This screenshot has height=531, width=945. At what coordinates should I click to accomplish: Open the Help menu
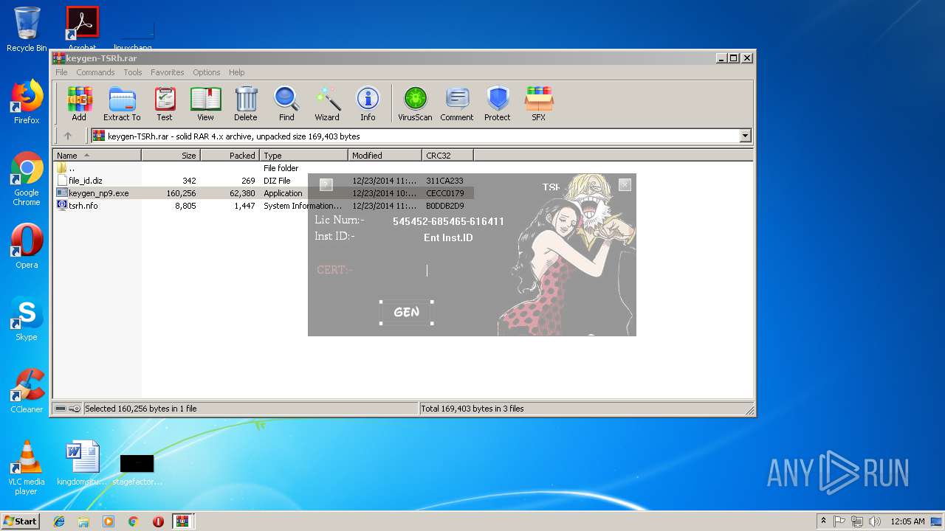point(236,72)
